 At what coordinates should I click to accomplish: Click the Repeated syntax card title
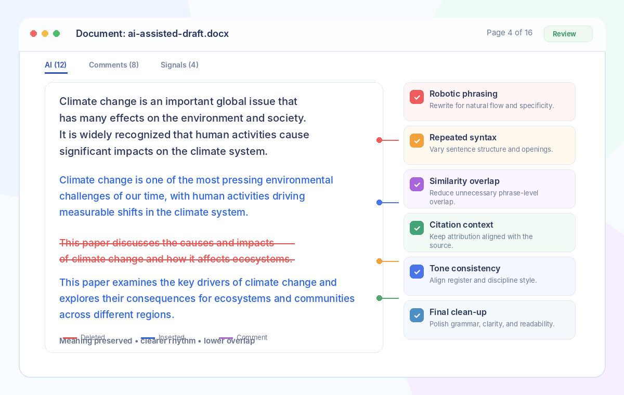(x=463, y=138)
